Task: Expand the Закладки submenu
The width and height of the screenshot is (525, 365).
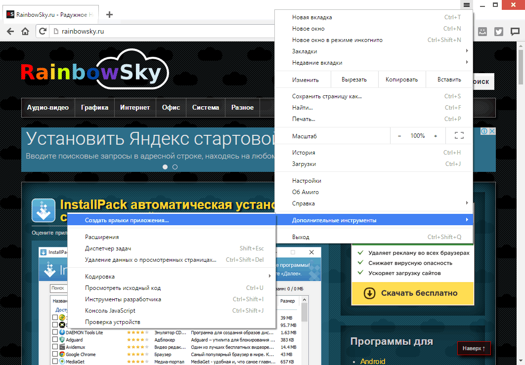Action: point(374,51)
